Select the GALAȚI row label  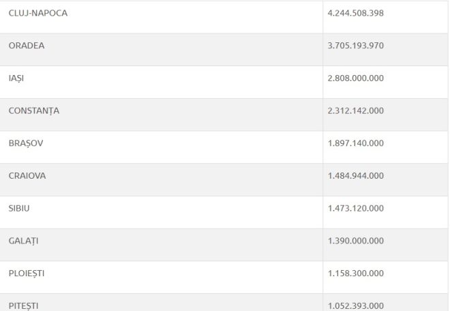coord(23,241)
